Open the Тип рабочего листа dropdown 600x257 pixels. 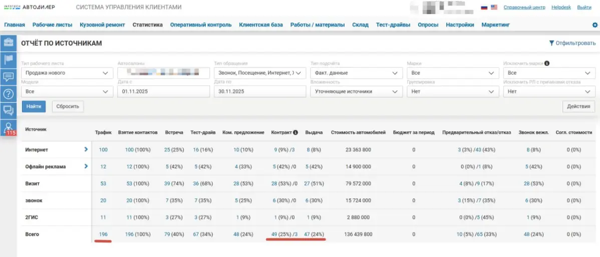67,73
